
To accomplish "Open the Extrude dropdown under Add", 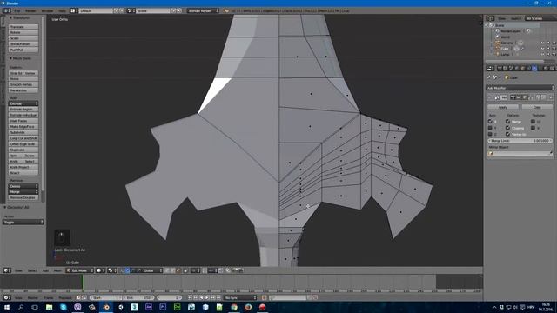I will click(x=23, y=103).
